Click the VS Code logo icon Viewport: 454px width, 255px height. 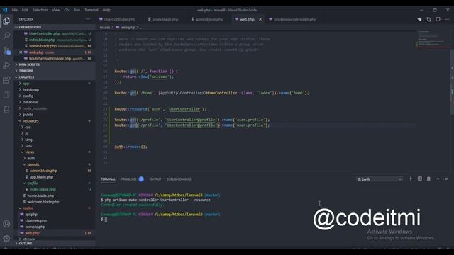[5, 10]
